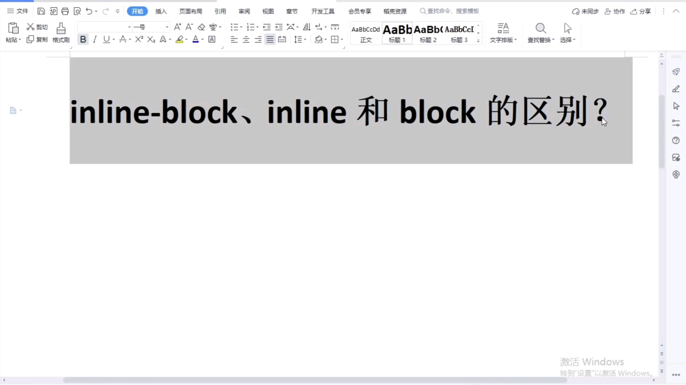Viewport: 686px width, 385px height.
Task: Click the character border icon
Action: click(x=212, y=39)
